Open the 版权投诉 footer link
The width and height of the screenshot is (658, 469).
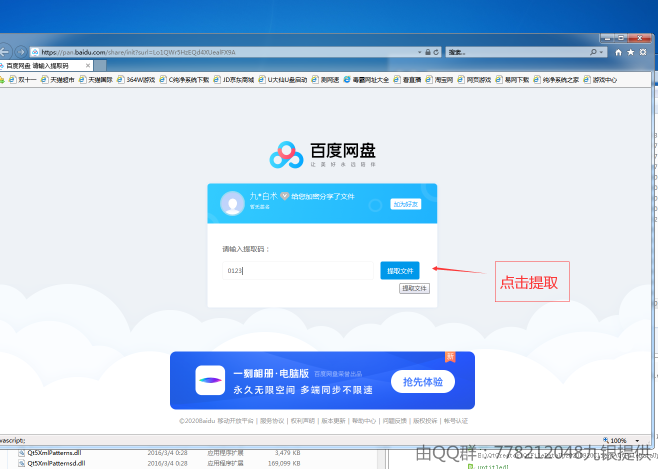[425, 421]
